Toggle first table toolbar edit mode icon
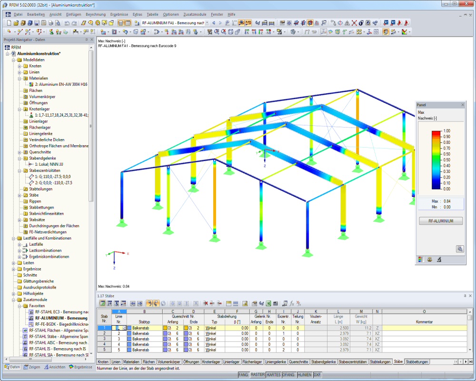476x381 pixels. 103,303
